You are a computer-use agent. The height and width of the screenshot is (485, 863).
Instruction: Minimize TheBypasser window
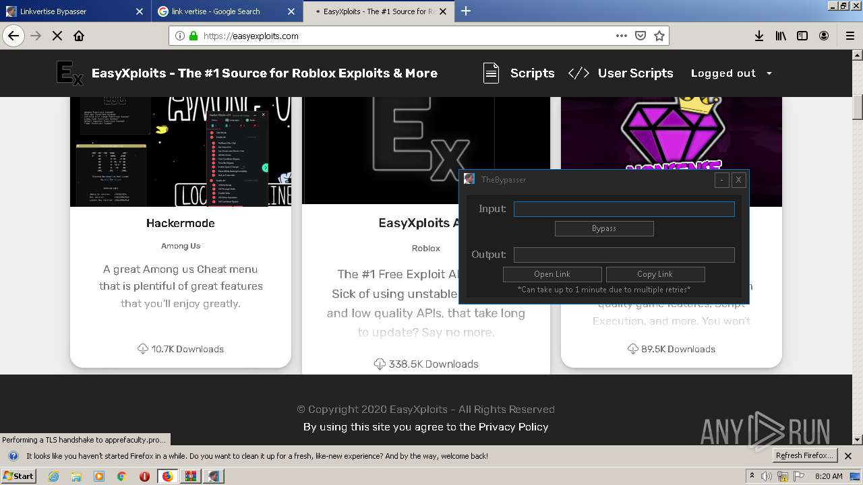(x=722, y=180)
